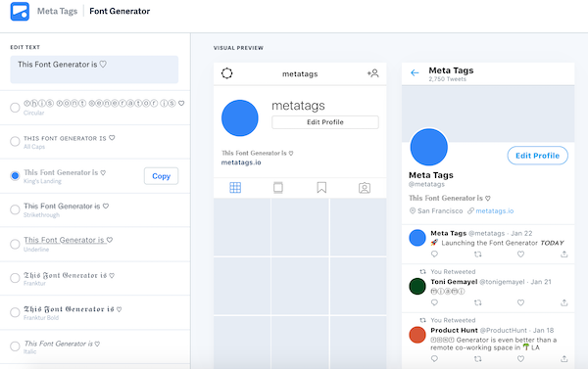This screenshot has width=588, height=369.
Task: Select the Italic font radio button
Action: (x=15, y=346)
